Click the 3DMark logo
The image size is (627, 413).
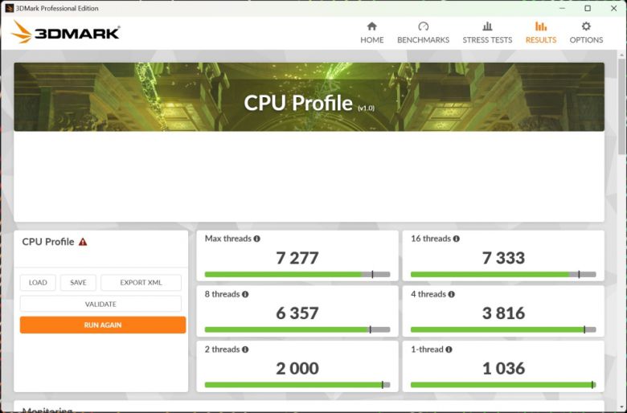click(66, 31)
